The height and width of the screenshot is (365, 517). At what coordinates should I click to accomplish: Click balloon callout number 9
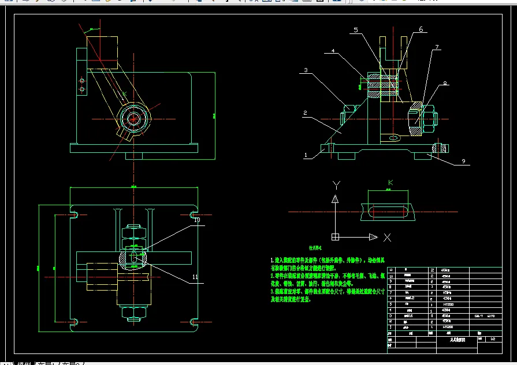[463, 161]
